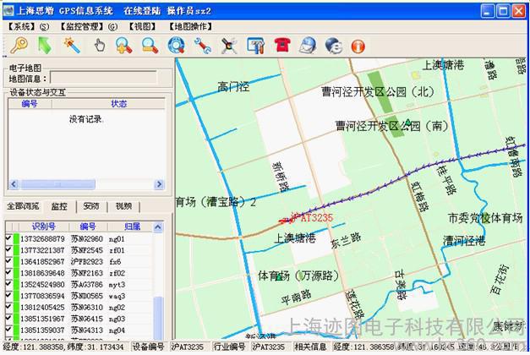Click the 没有记录 text in status panel
This screenshot has width=530, height=355.
(x=86, y=119)
